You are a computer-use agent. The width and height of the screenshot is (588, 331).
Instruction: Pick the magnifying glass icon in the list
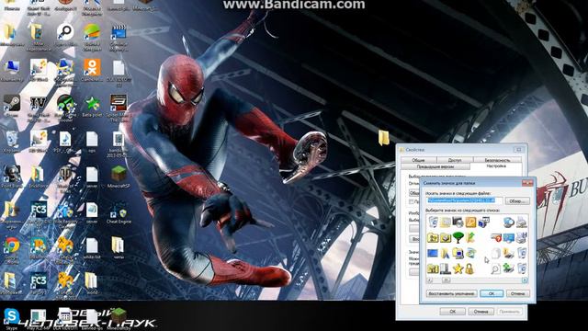495,268
